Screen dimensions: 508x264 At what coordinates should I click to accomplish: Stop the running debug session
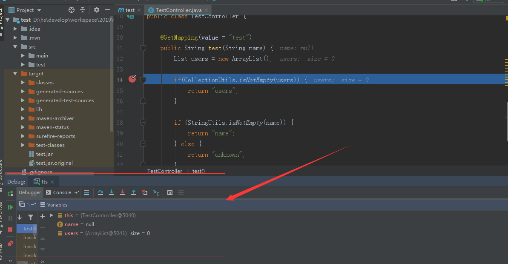click(x=10, y=229)
